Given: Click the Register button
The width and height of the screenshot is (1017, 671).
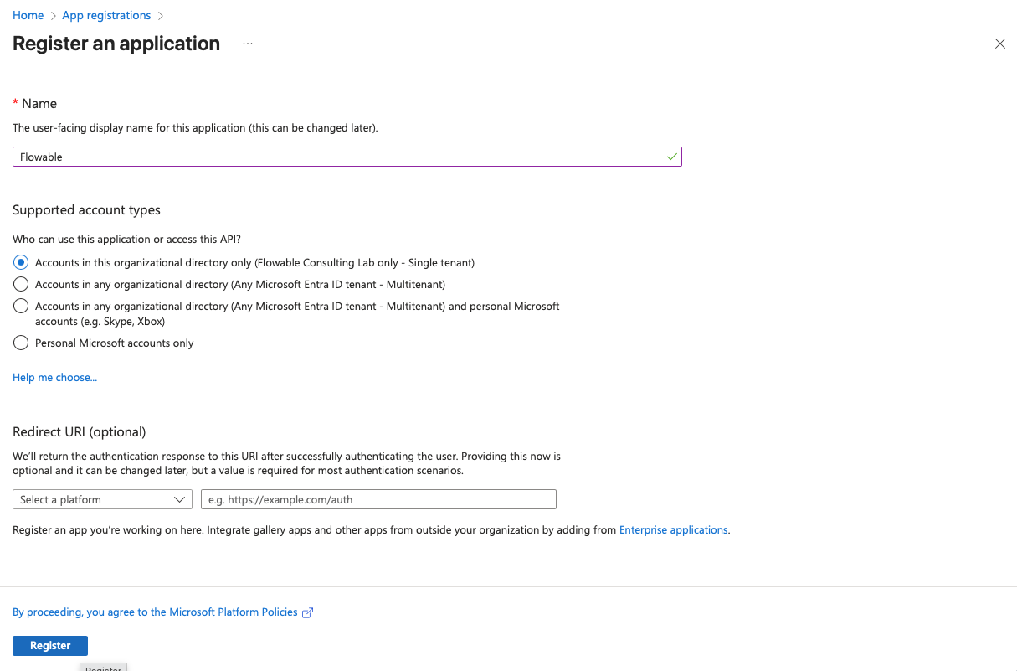Looking at the screenshot, I should click(x=50, y=646).
